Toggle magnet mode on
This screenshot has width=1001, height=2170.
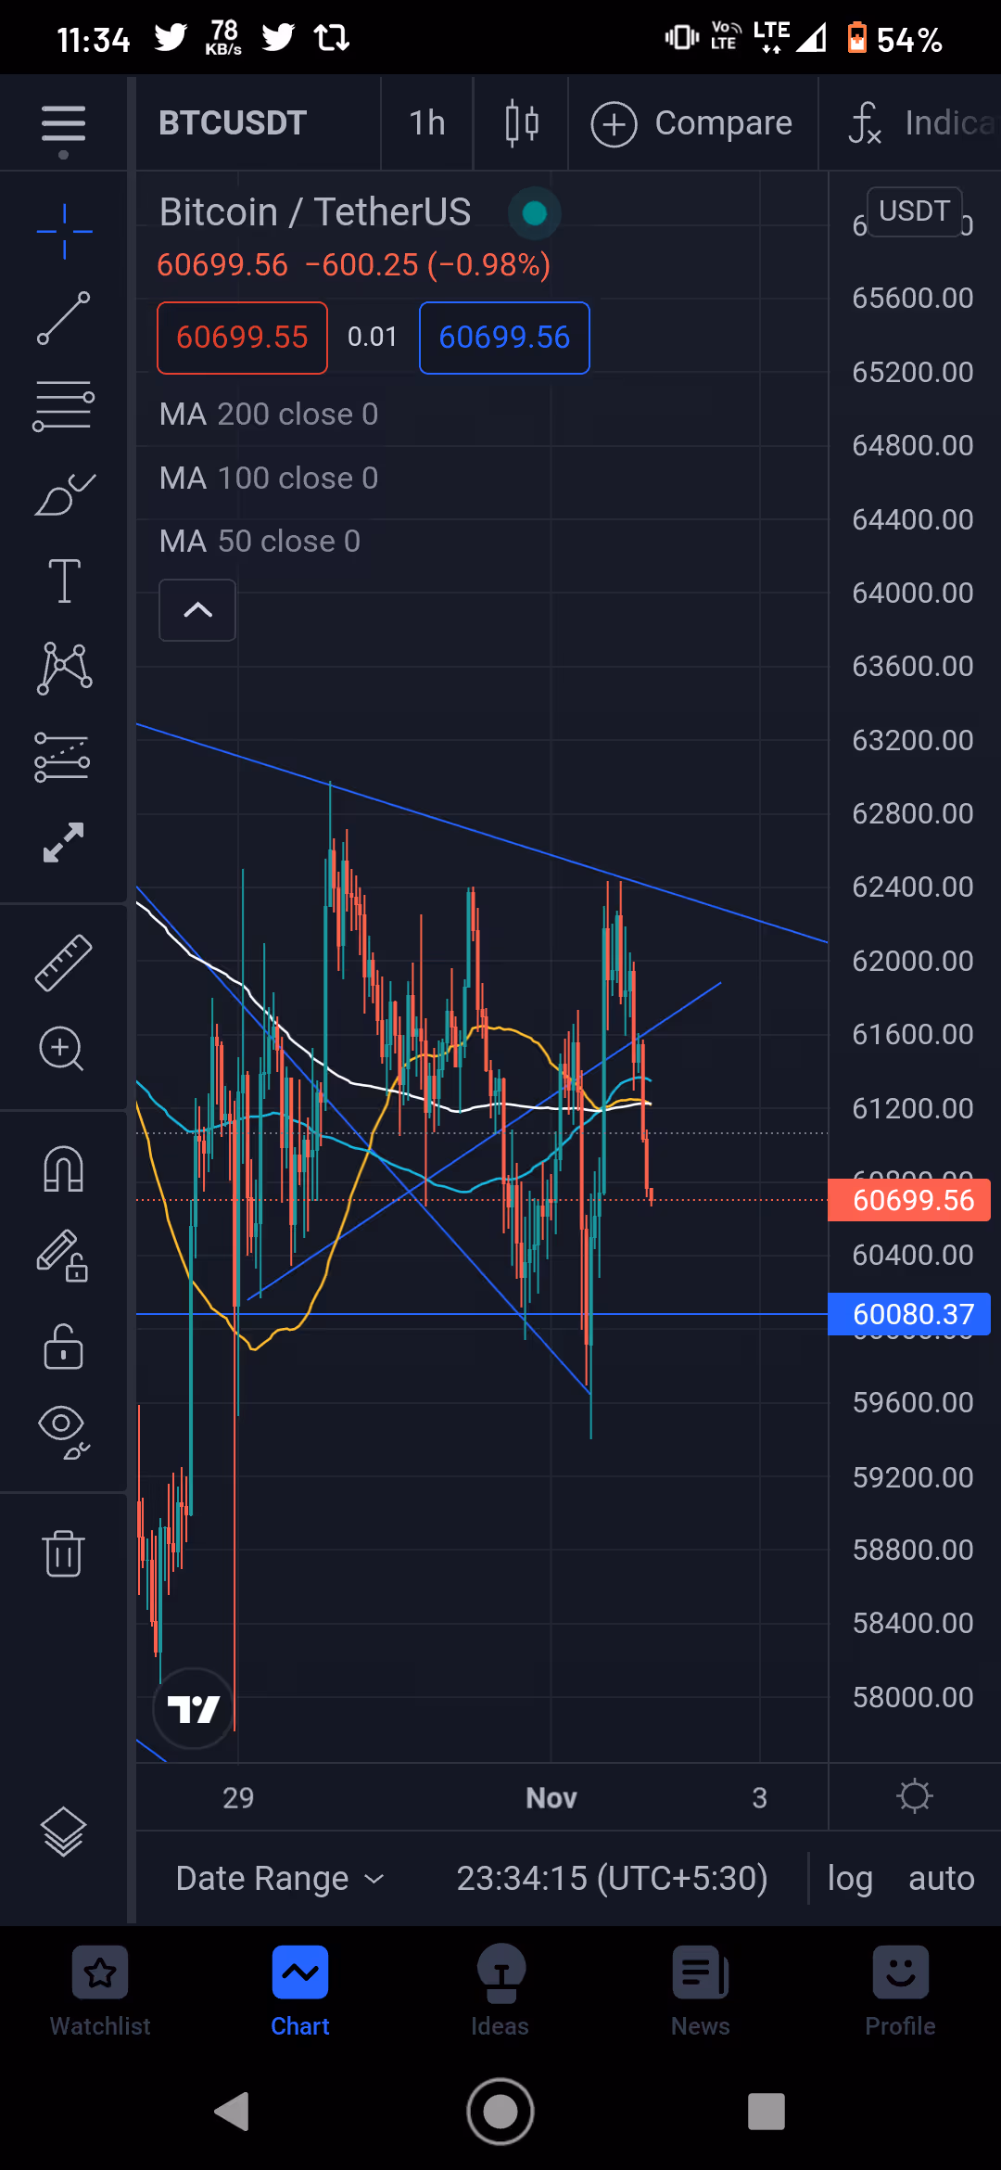64,1169
